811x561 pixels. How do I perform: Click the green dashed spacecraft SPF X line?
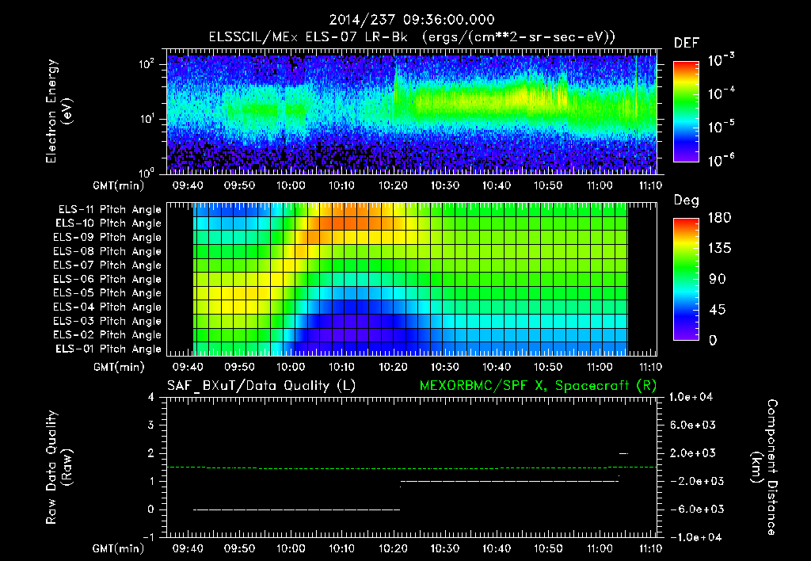click(412, 467)
